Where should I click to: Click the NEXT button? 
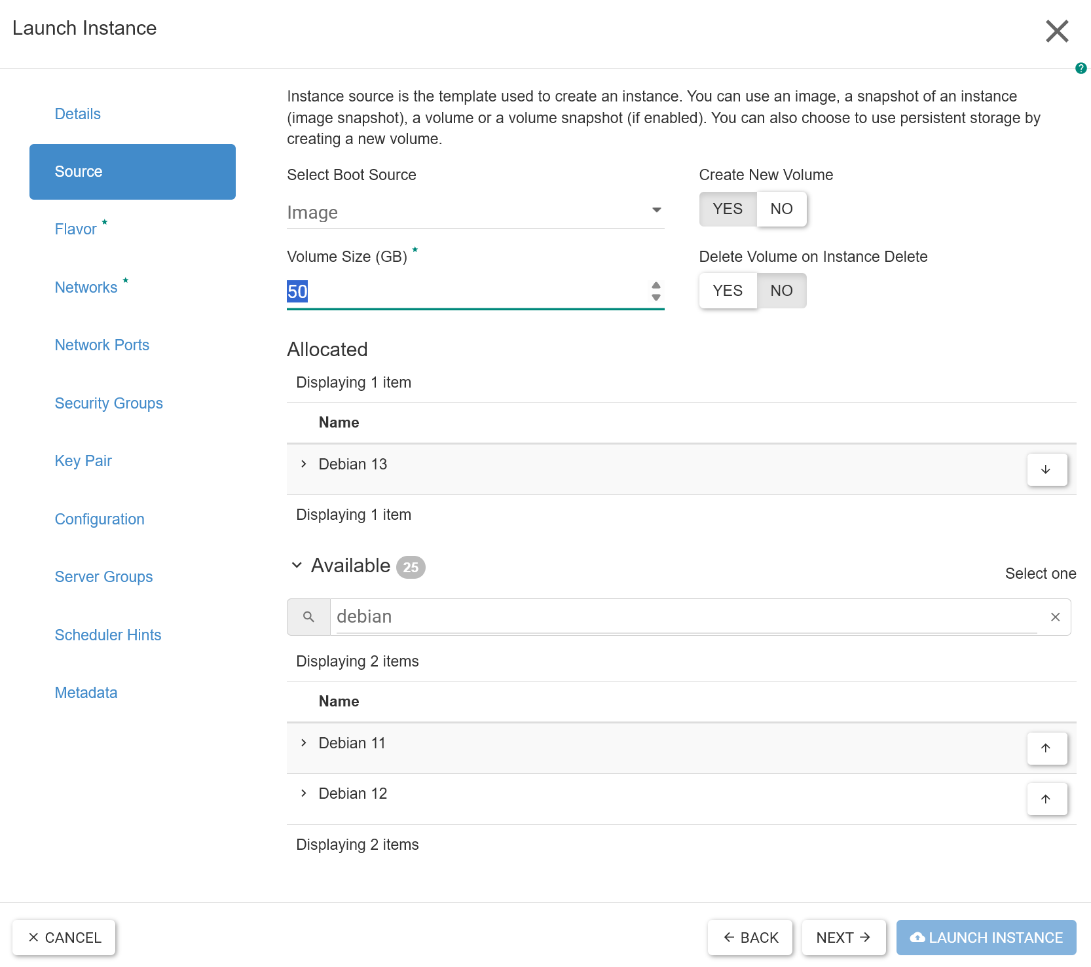(843, 938)
